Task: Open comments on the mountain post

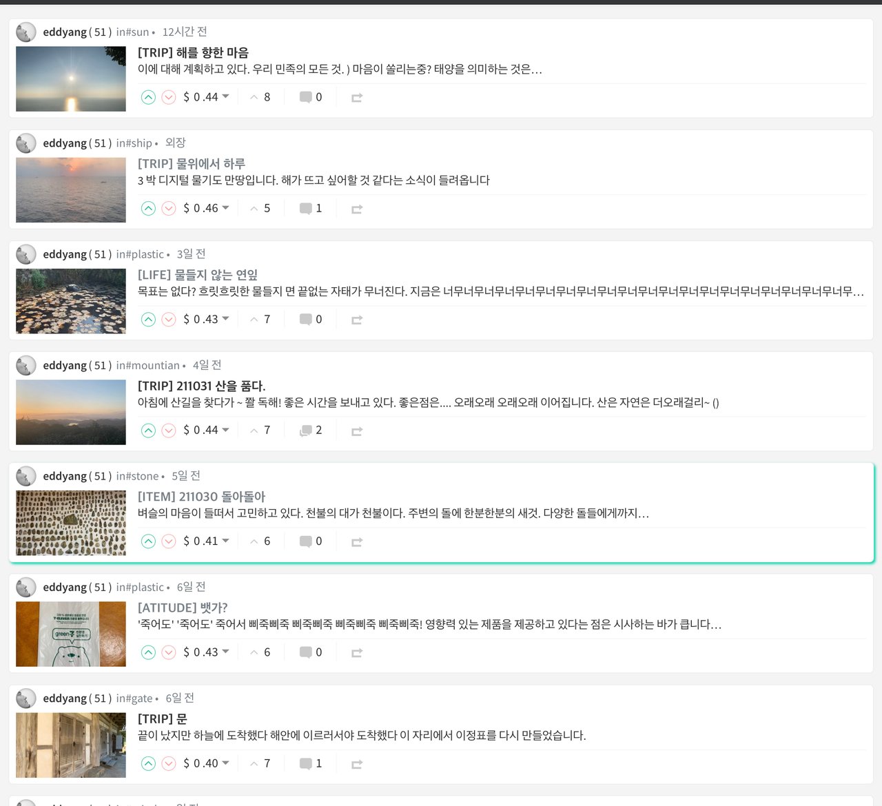Action: (x=306, y=431)
